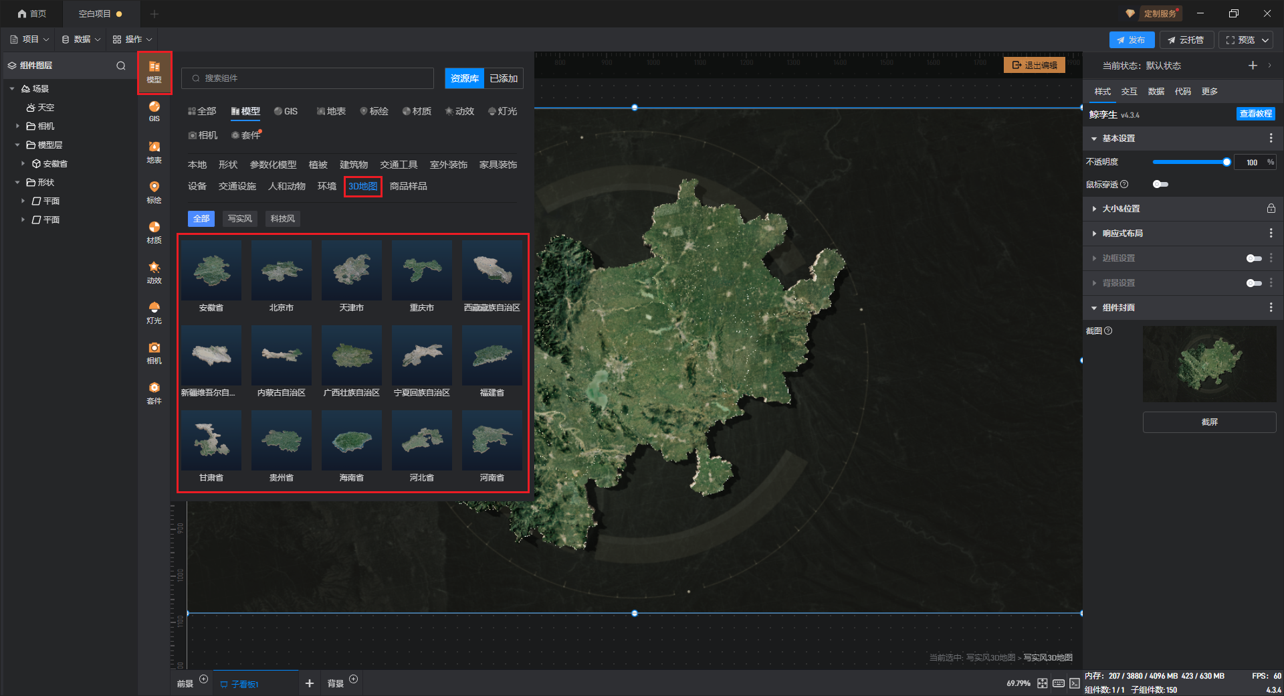1284x696 pixels.
Task: Toggle the 鼠标穿透 switch
Action: [1160, 184]
